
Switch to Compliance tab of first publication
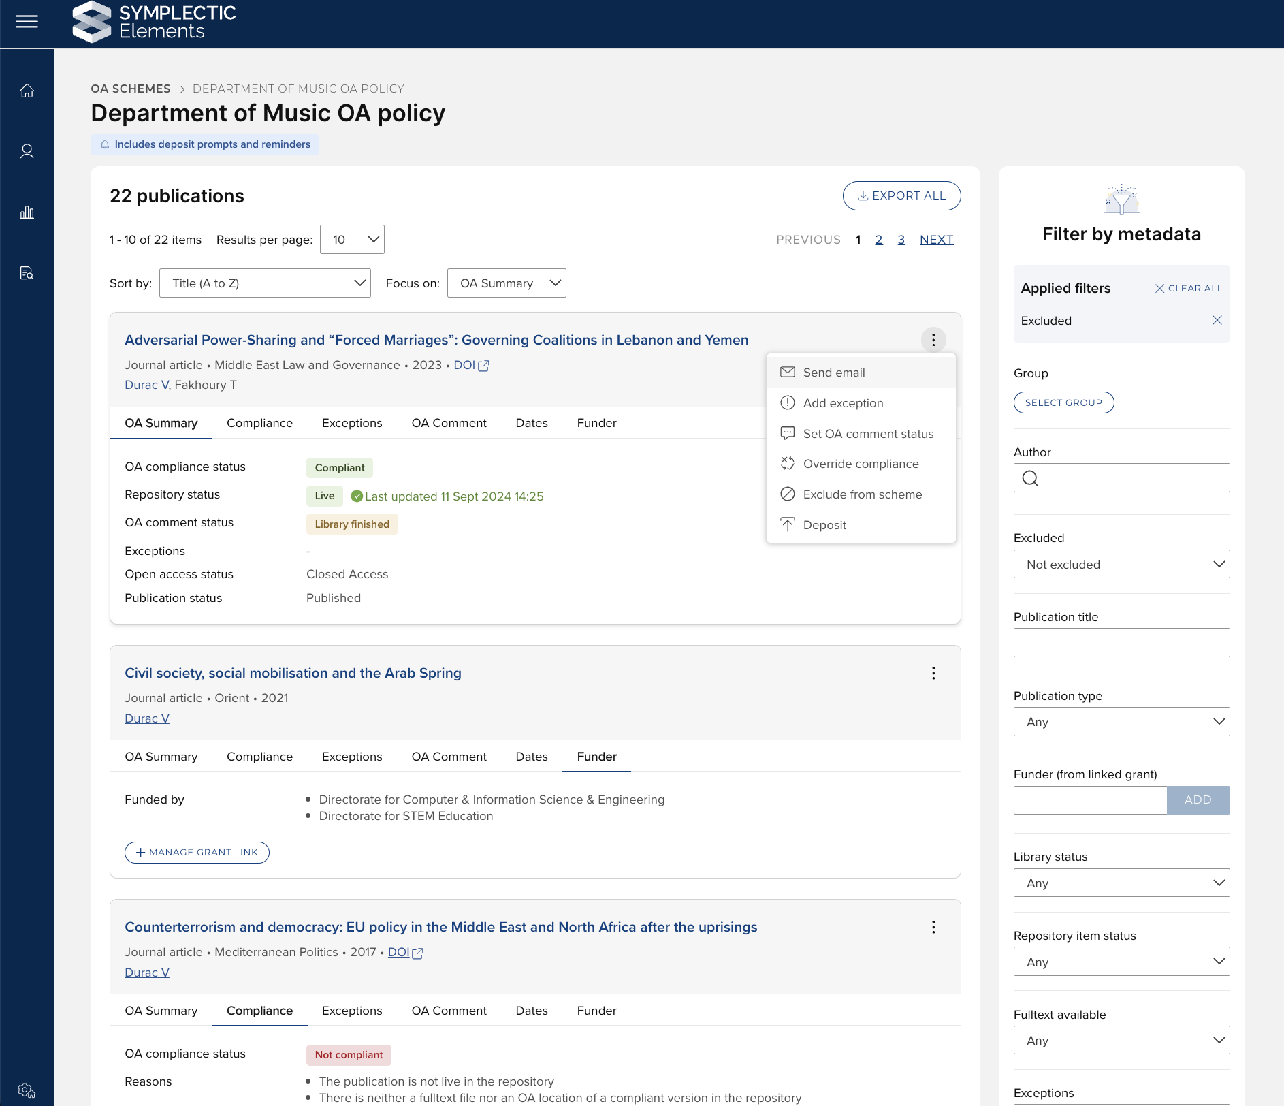259,423
